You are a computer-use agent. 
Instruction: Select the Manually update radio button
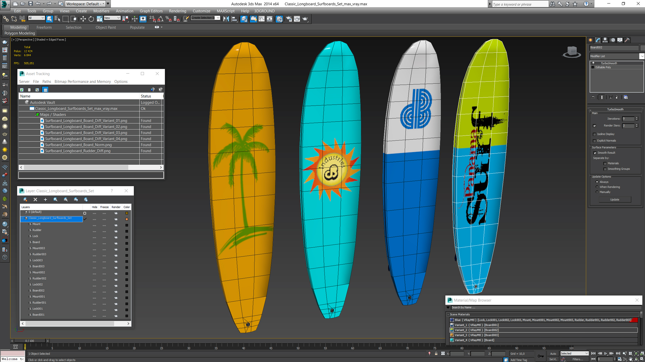pos(597,192)
